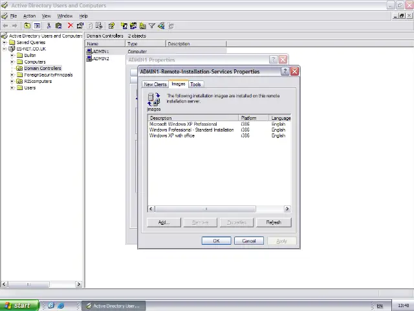Click the greyed add-to-group toolbar icon
414x311 pixels.
(171, 26)
